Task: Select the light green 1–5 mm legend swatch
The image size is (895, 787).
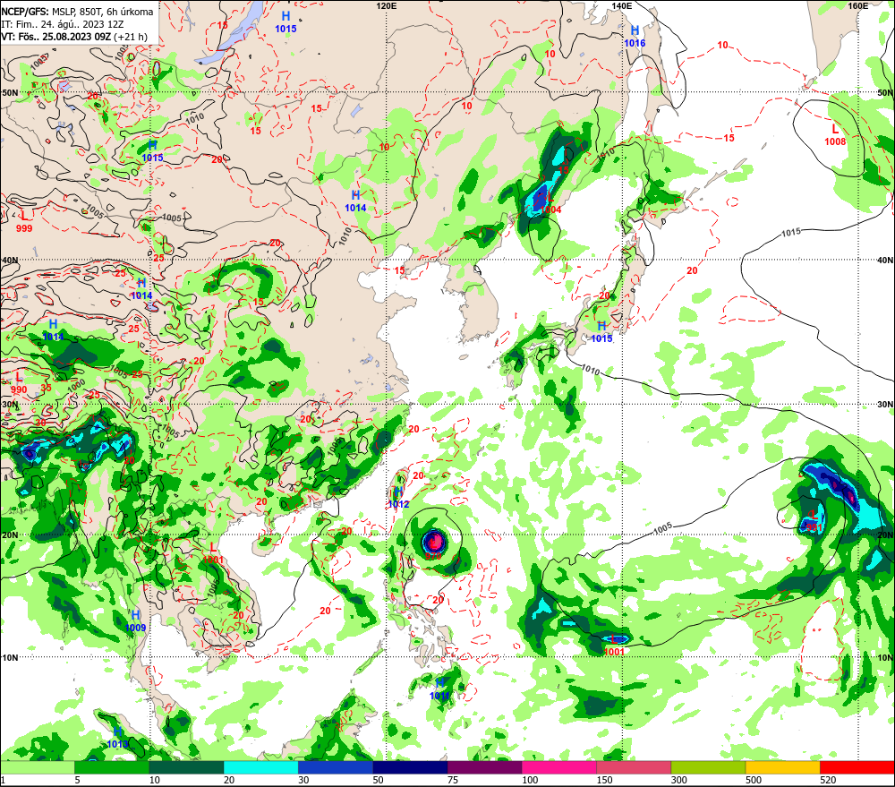Action: 37,767
